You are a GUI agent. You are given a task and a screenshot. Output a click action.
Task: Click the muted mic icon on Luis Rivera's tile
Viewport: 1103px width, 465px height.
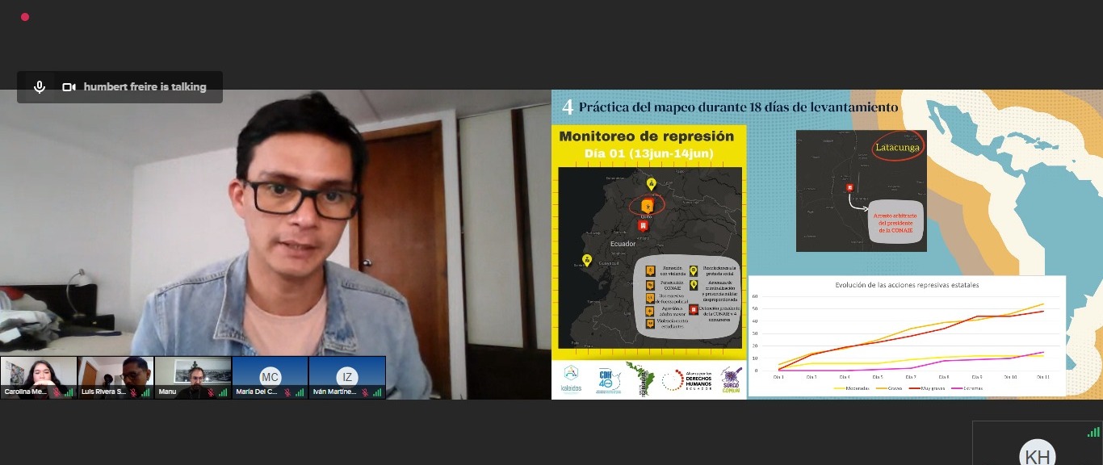[x=134, y=392]
